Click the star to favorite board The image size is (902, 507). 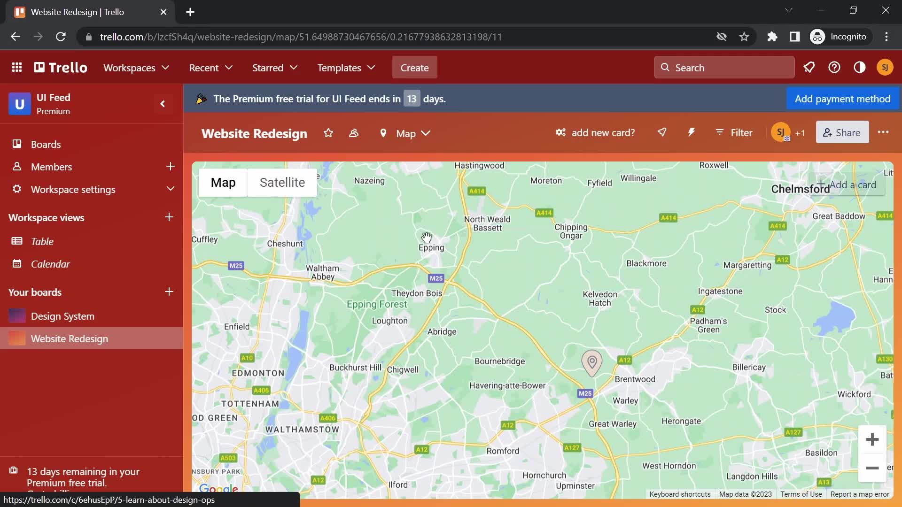click(x=328, y=132)
